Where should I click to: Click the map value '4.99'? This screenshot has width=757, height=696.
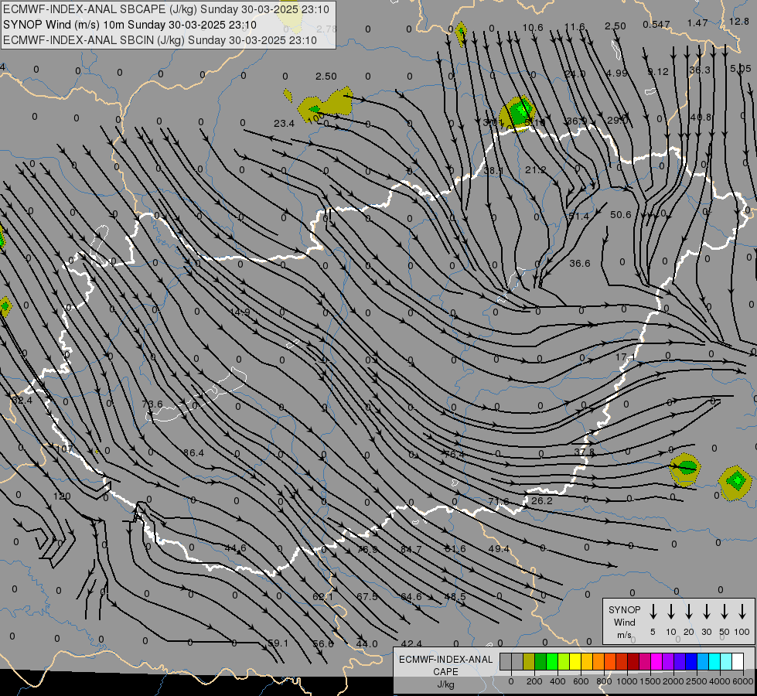(617, 73)
